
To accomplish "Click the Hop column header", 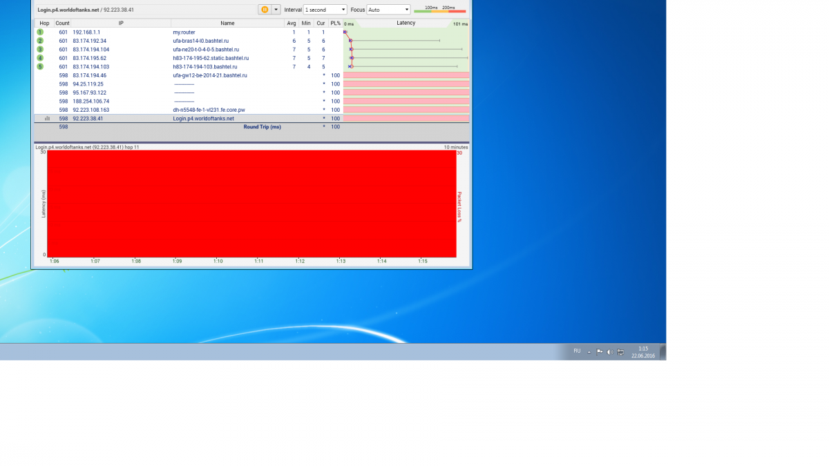I will 44,23.
